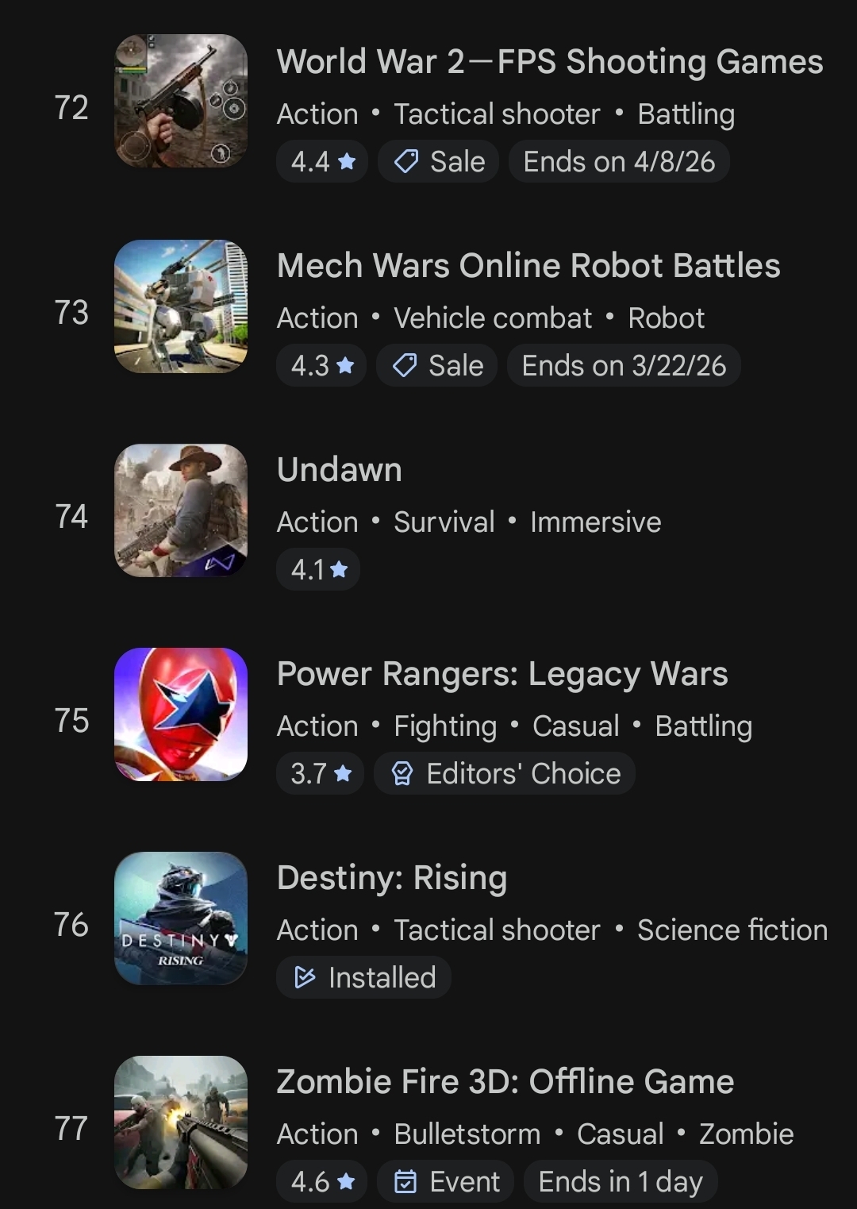Tap the Ends in 1 day chip
Image resolution: width=857 pixels, height=1209 pixels.
pyautogui.click(x=620, y=1182)
